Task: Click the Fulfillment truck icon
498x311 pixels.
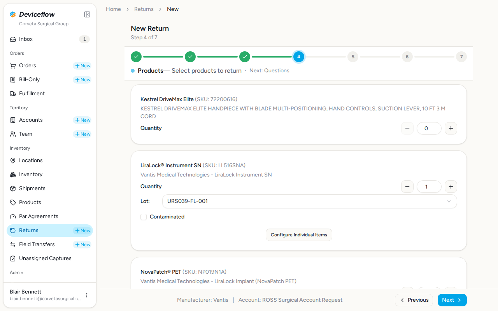Action: point(13,94)
